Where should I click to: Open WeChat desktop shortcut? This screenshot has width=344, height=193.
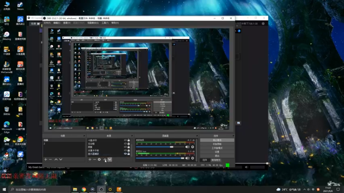coord(6,141)
